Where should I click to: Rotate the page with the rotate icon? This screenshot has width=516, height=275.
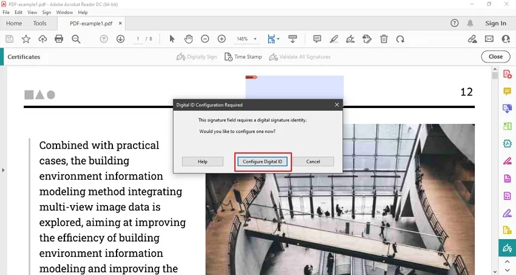400,39
